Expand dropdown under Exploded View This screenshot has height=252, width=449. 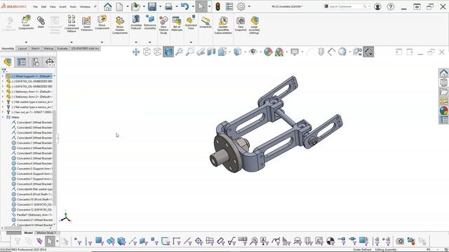191,42
